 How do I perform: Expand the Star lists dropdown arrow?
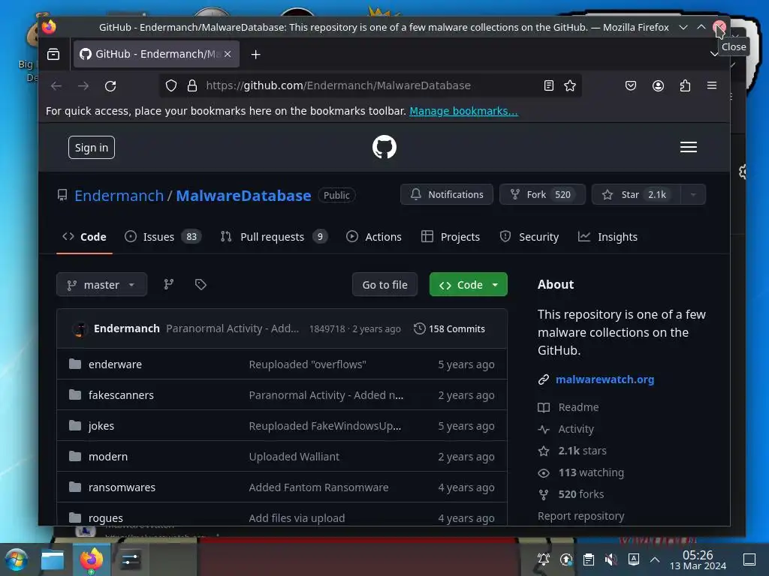click(x=693, y=194)
